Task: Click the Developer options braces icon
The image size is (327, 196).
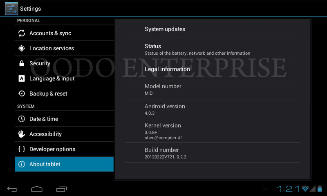Action: point(22,149)
